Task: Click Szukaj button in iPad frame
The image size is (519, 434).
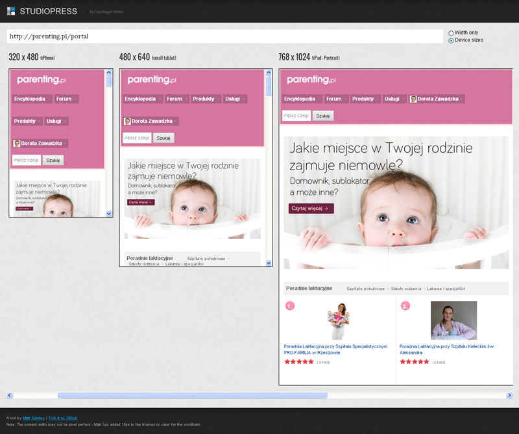Action: point(322,116)
